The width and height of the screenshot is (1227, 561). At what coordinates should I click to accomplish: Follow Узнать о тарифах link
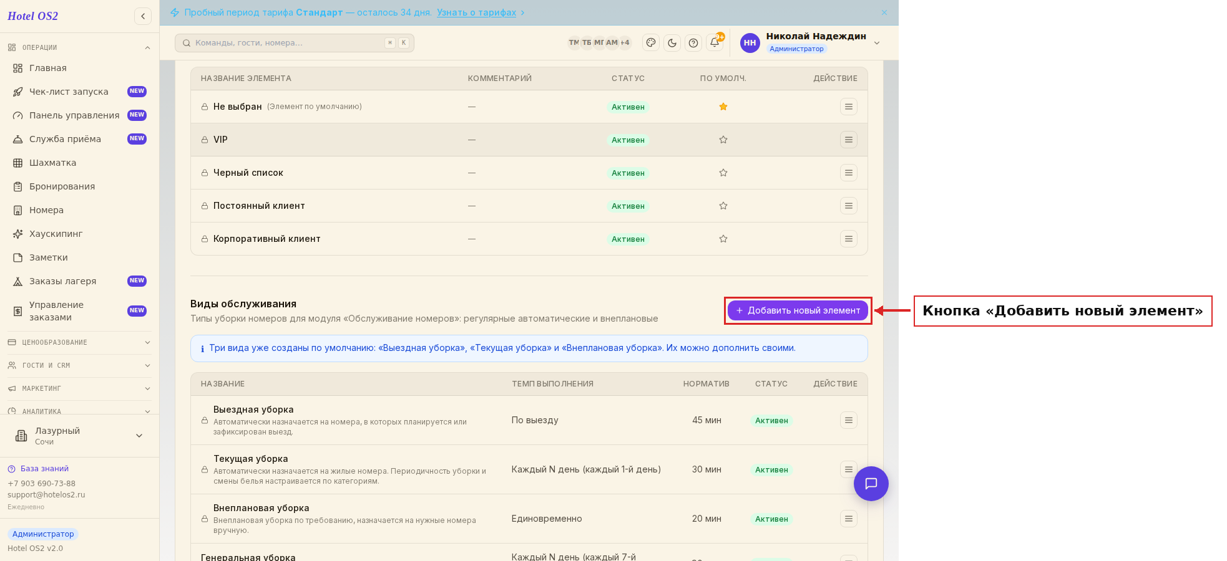(477, 12)
